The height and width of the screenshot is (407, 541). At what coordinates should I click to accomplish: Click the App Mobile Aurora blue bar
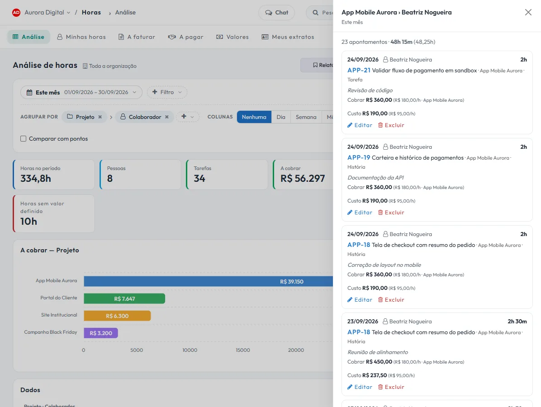(209, 281)
